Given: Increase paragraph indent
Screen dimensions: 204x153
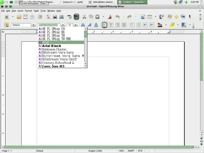Looking at the screenshot, I should tap(152, 25).
